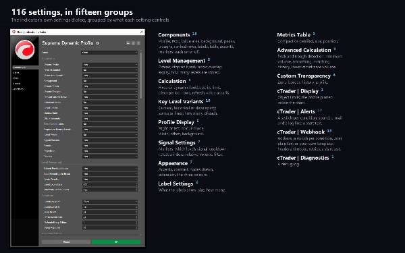Click the Profile Display heading

176,122
